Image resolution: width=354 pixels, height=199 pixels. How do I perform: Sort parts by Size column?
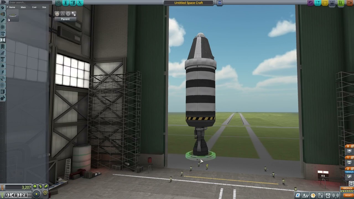pyautogui.click(x=44, y=7)
